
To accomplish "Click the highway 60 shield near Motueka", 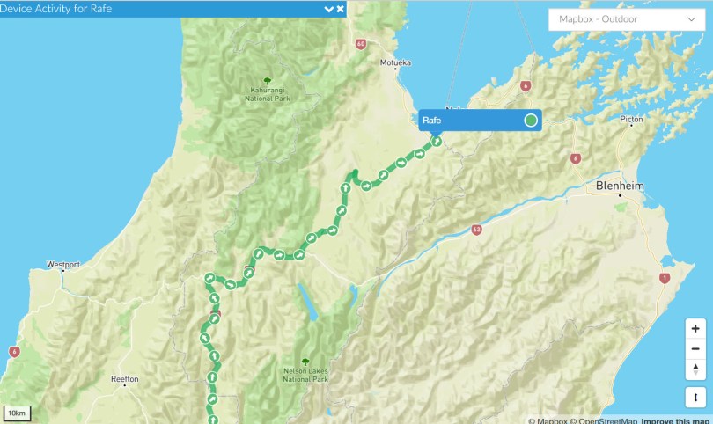I will pos(361,44).
